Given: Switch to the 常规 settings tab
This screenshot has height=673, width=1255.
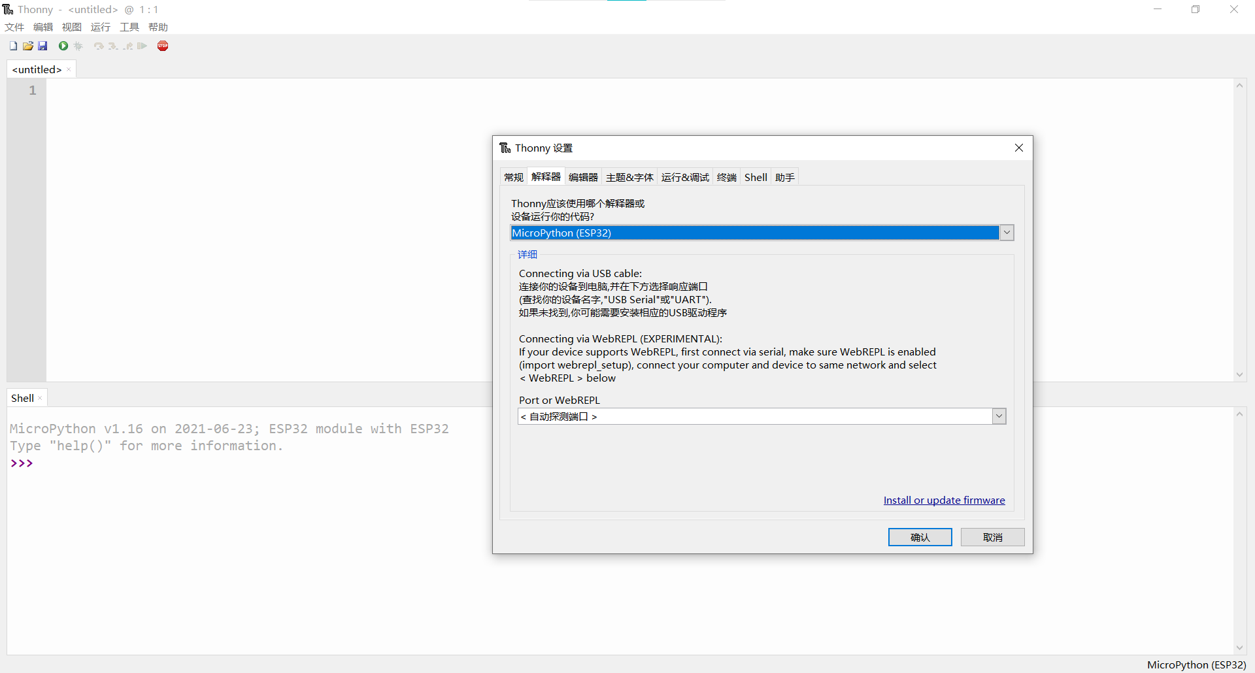Looking at the screenshot, I should [514, 177].
